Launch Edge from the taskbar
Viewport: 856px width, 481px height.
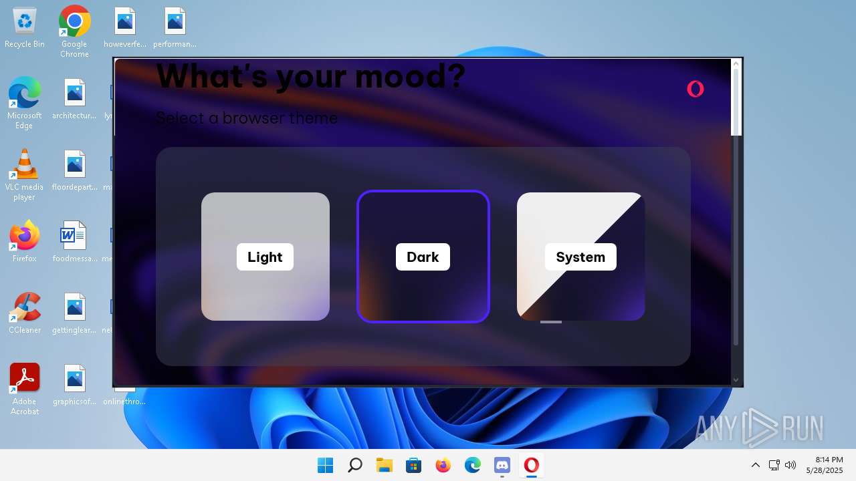coord(473,465)
